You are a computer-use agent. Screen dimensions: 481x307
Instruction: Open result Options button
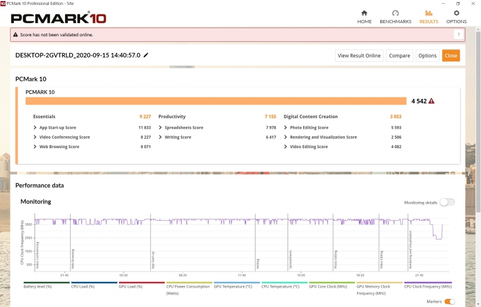click(427, 56)
